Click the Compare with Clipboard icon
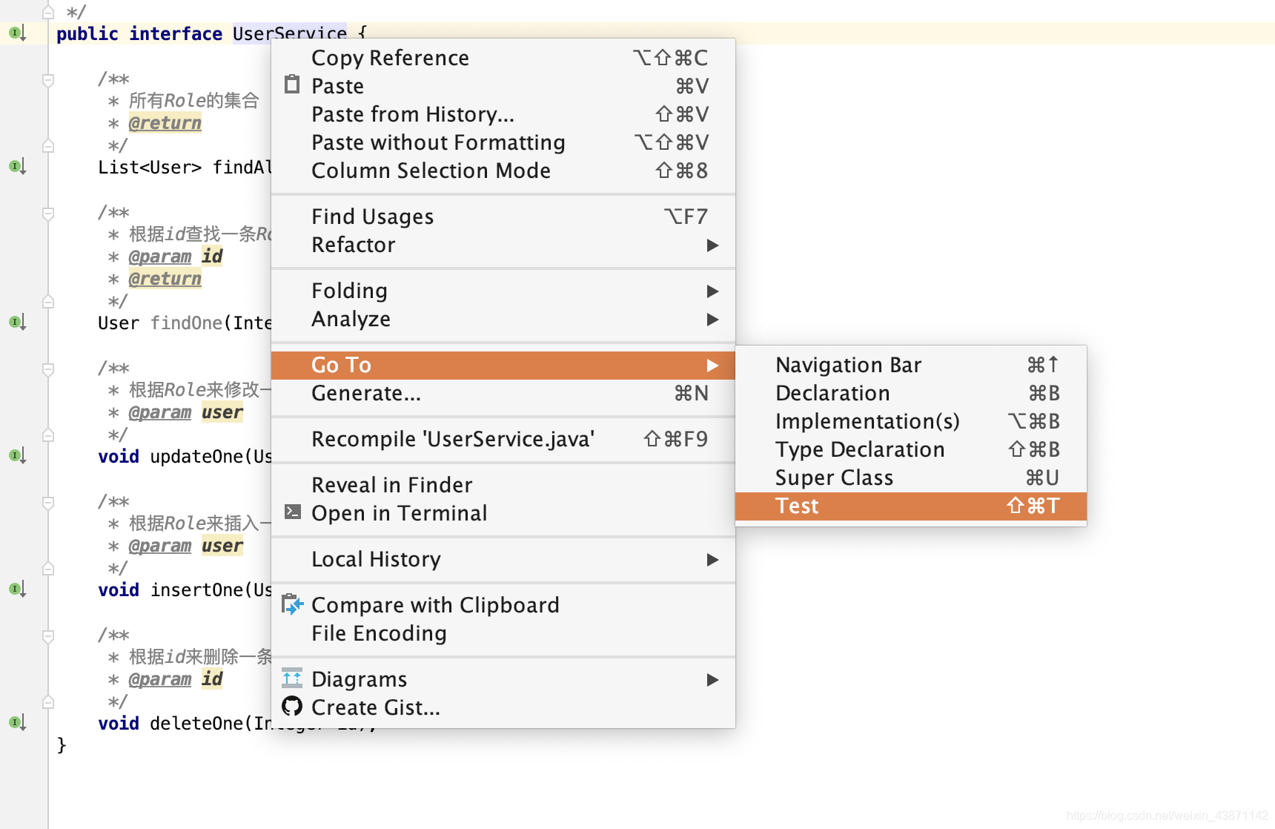This screenshot has width=1275, height=829. click(x=293, y=604)
